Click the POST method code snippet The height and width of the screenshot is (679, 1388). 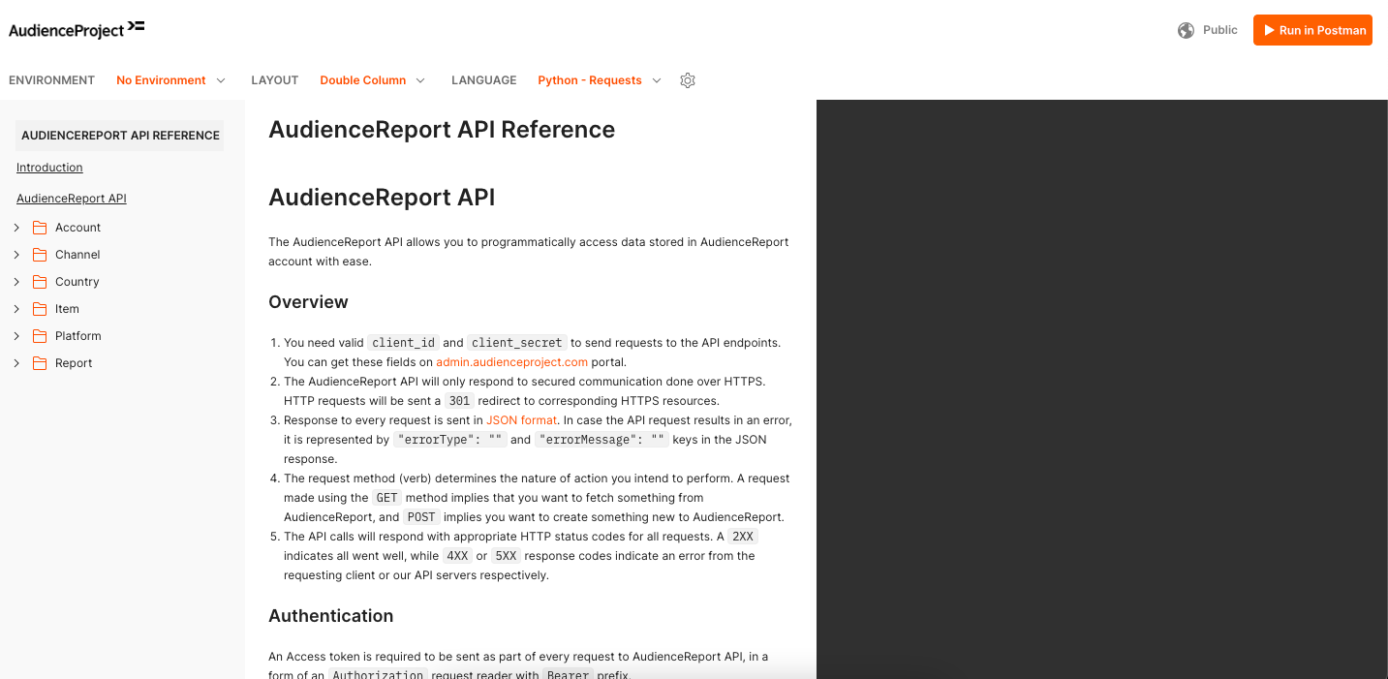pos(421,517)
